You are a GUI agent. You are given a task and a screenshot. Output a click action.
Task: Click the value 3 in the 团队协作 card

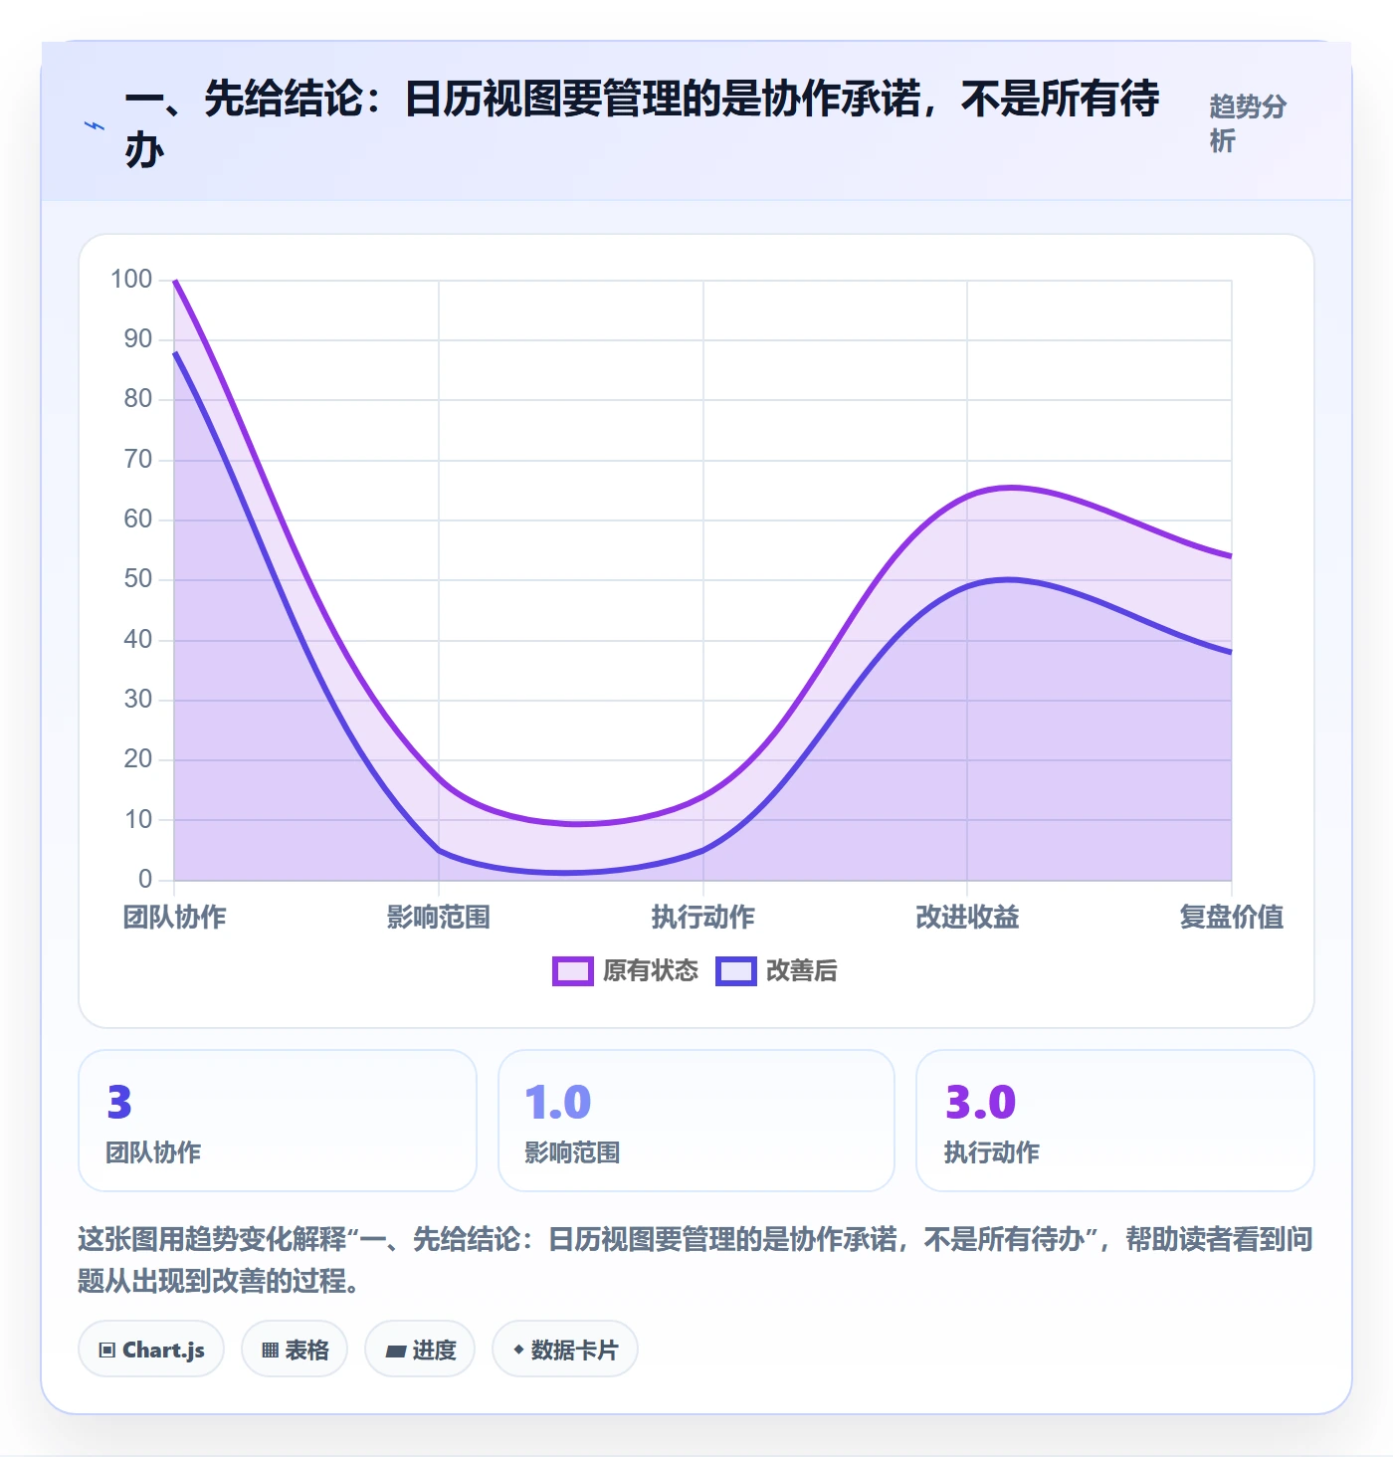119,1102
